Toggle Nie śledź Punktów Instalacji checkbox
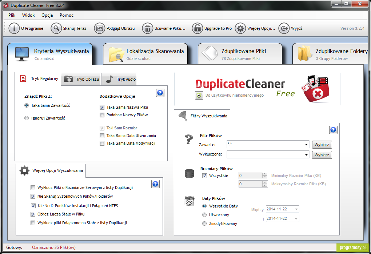This screenshot has width=371, height=254. tap(33, 206)
